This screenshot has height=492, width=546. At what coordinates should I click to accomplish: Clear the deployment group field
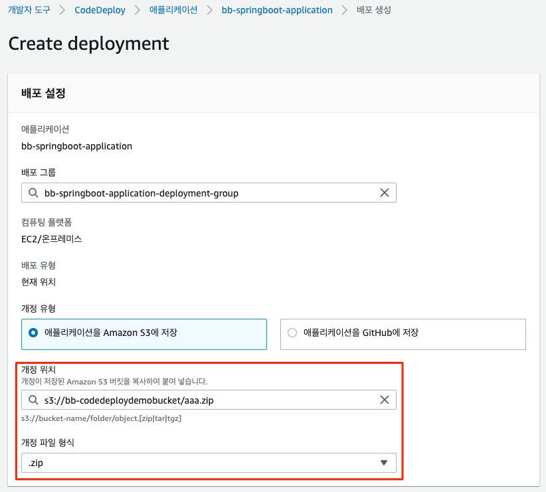click(x=385, y=193)
